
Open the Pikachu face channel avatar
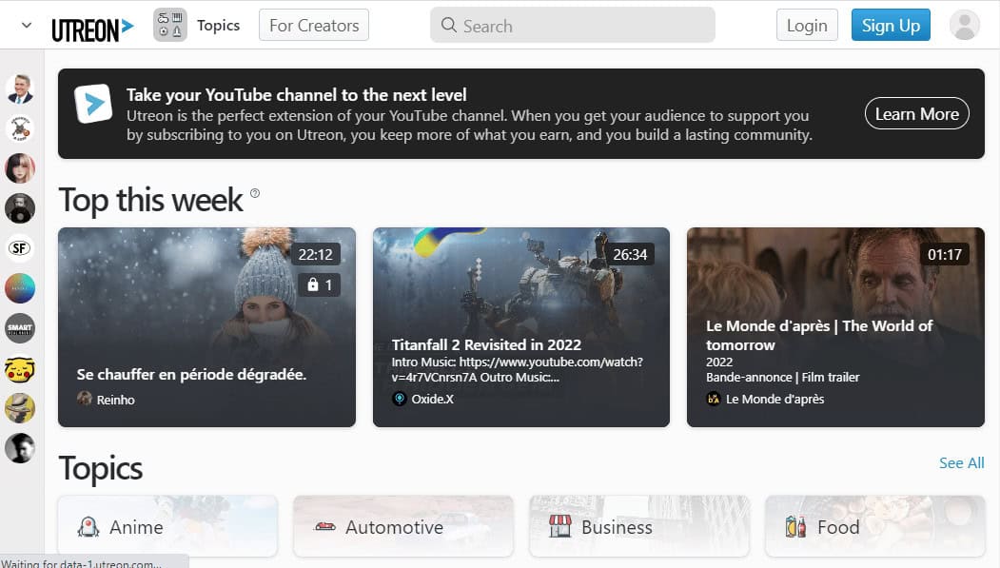click(x=20, y=368)
